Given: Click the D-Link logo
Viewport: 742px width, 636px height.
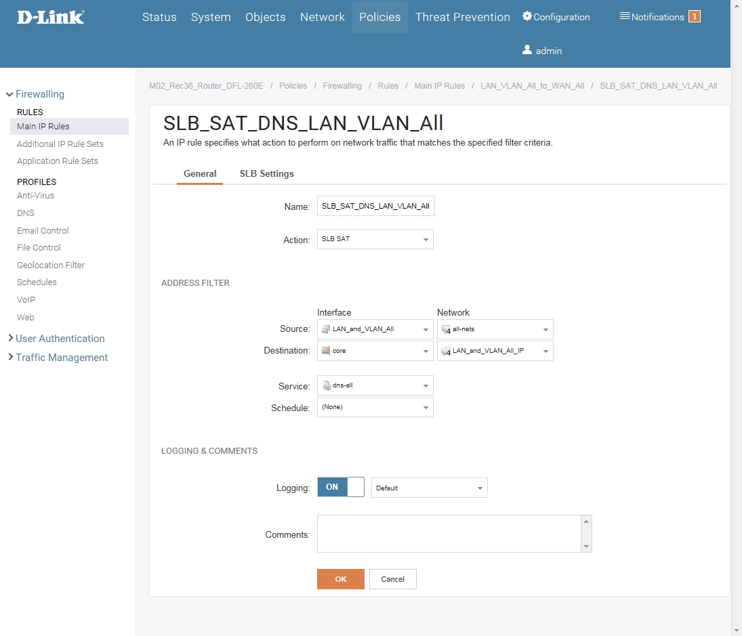Looking at the screenshot, I should click(51, 17).
